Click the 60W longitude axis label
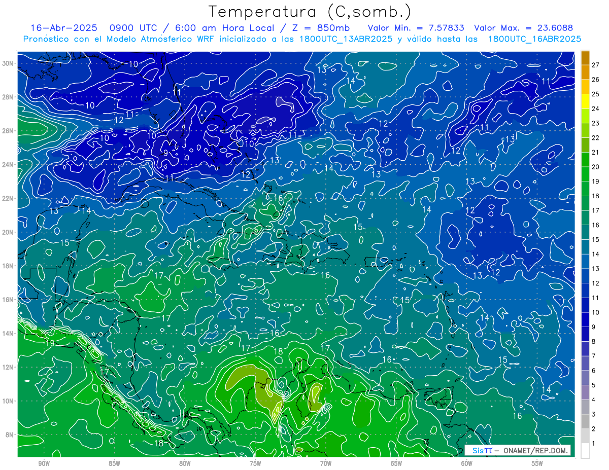Image resolution: width=609 pixels, height=470 pixels. (467, 463)
